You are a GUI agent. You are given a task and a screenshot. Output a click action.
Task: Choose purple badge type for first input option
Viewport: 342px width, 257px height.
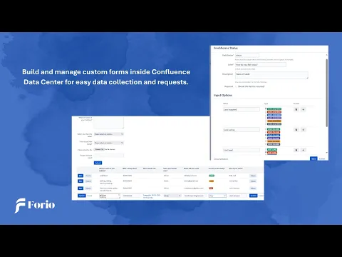click(x=274, y=118)
